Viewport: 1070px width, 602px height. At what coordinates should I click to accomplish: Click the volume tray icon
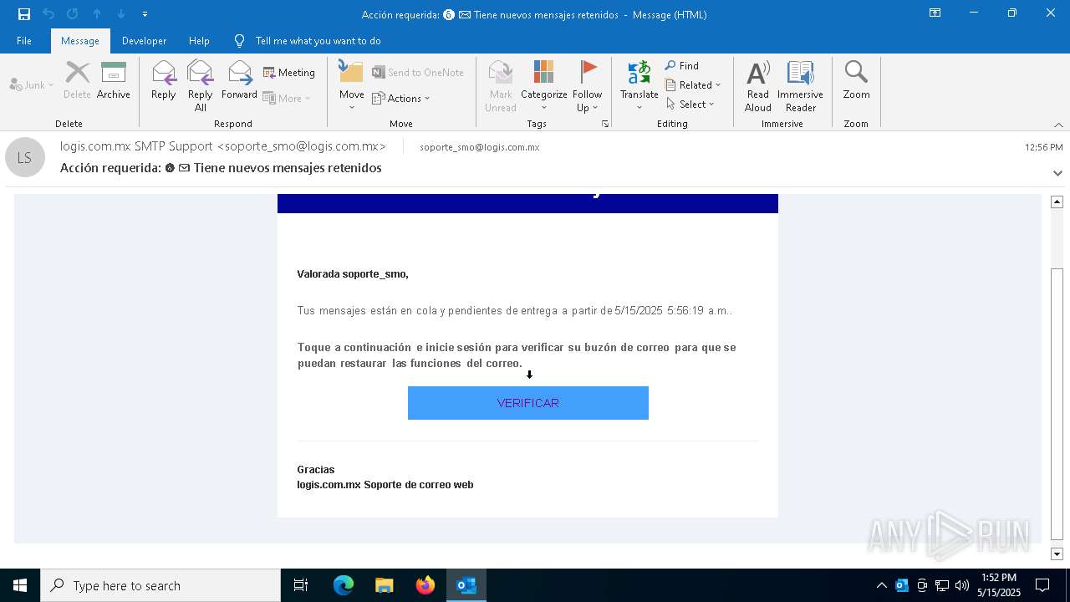pos(961,585)
